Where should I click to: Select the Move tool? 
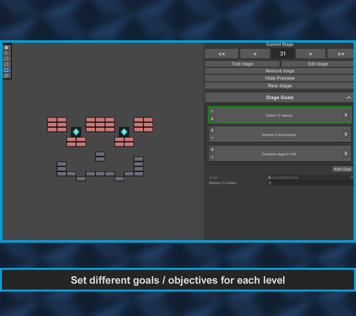pyautogui.click(x=6, y=53)
